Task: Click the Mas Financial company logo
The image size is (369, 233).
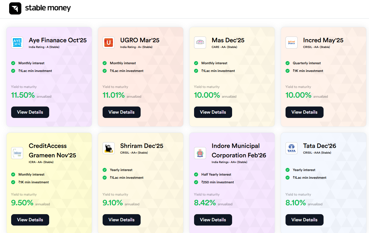Action: click(x=200, y=43)
